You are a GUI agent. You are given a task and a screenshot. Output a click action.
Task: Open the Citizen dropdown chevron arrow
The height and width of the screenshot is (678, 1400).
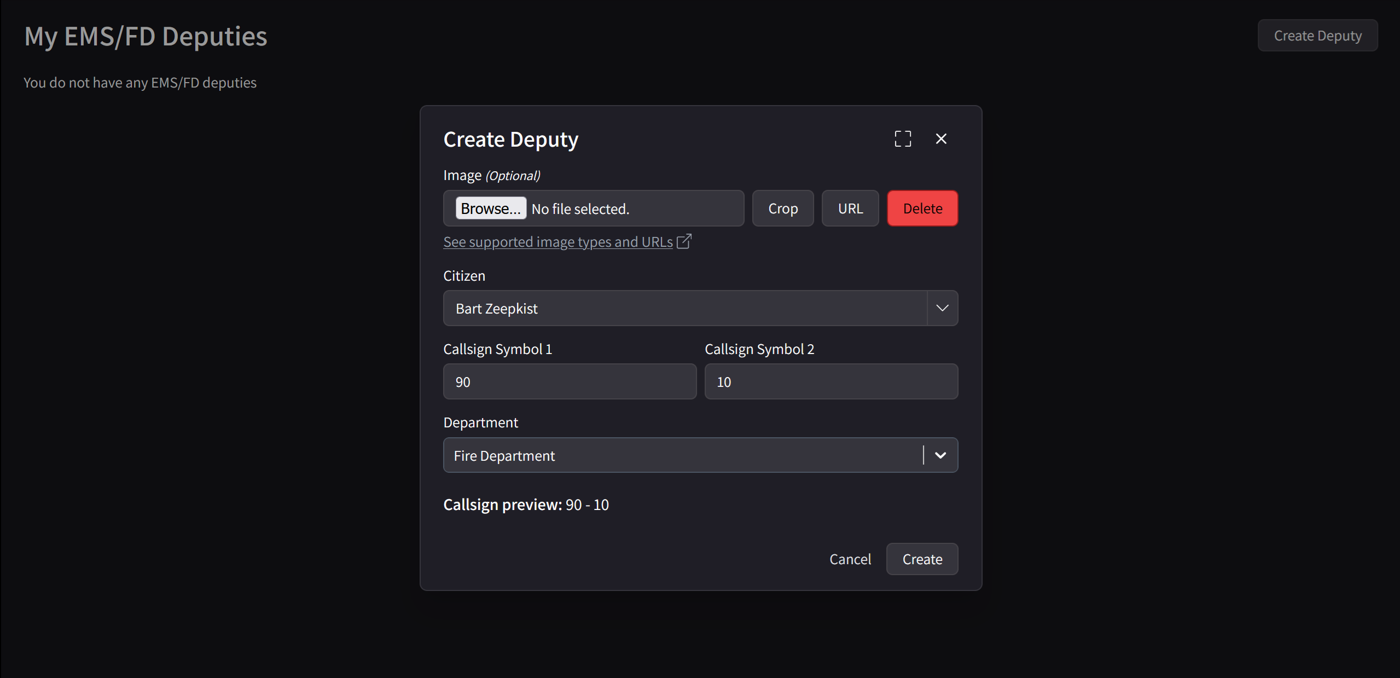tap(942, 308)
